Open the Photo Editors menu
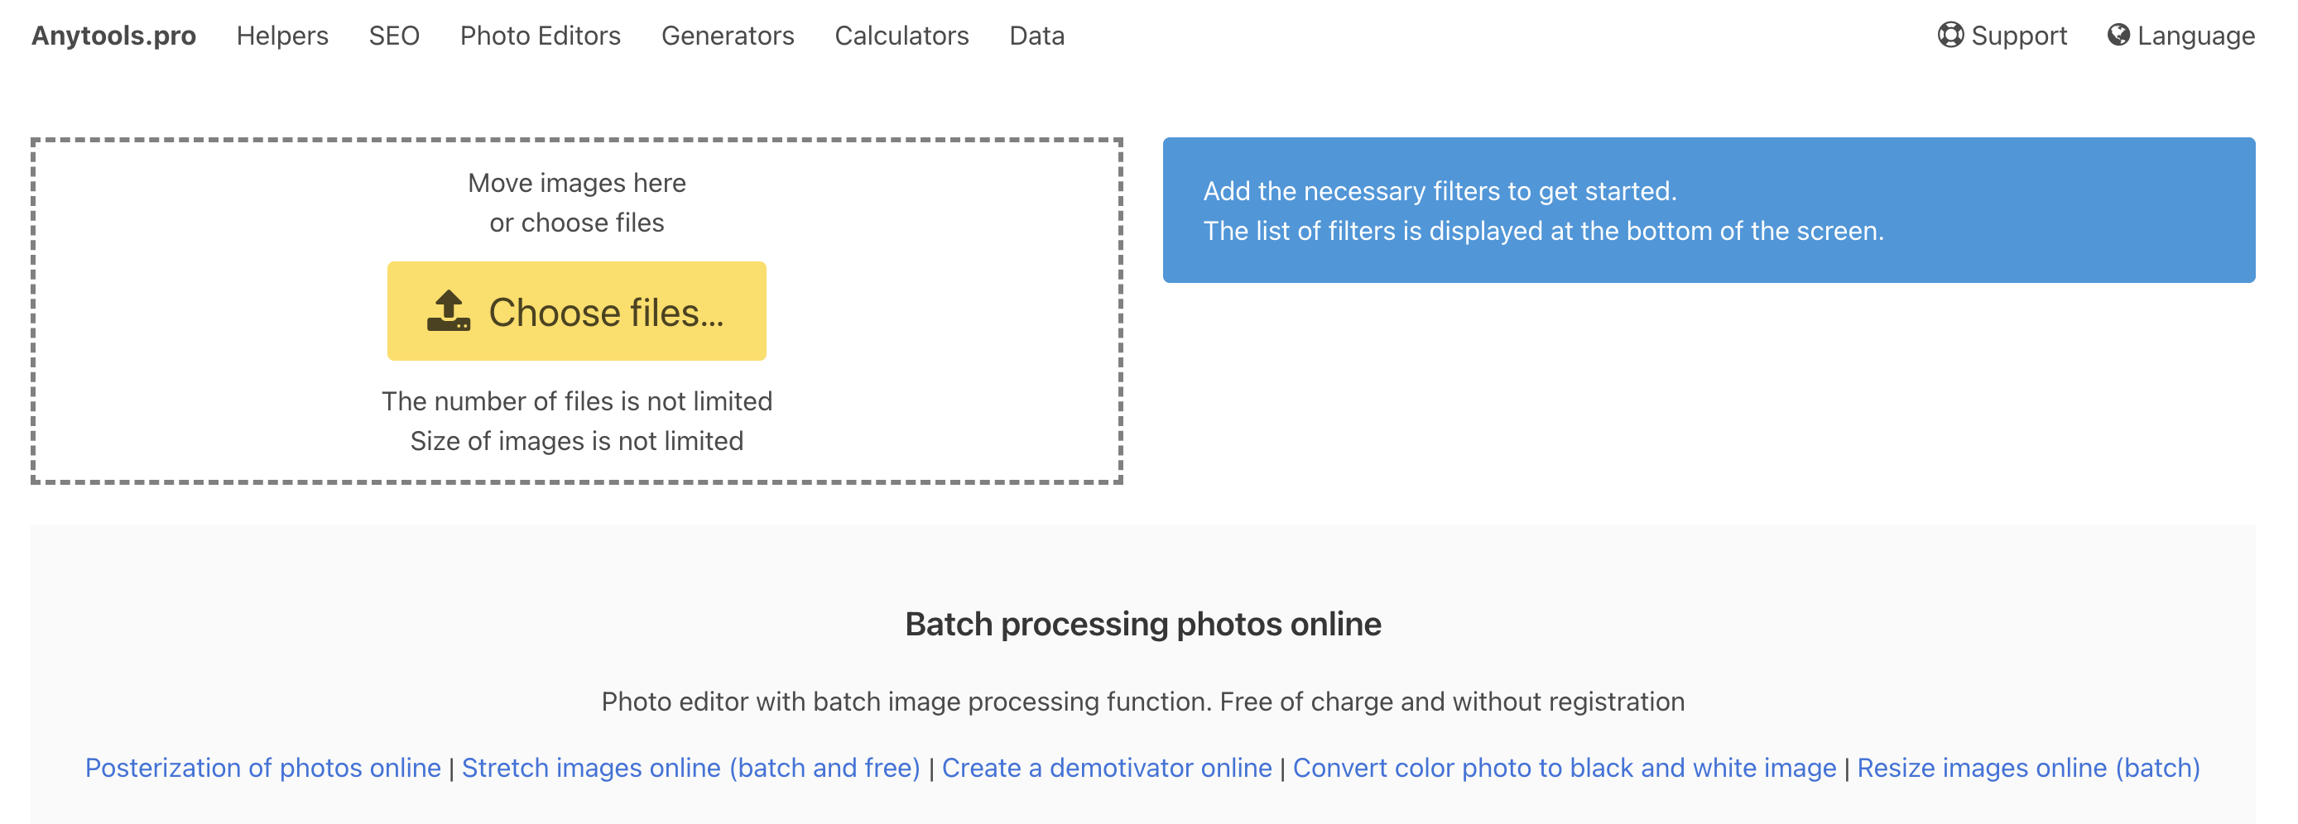 (540, 36)
